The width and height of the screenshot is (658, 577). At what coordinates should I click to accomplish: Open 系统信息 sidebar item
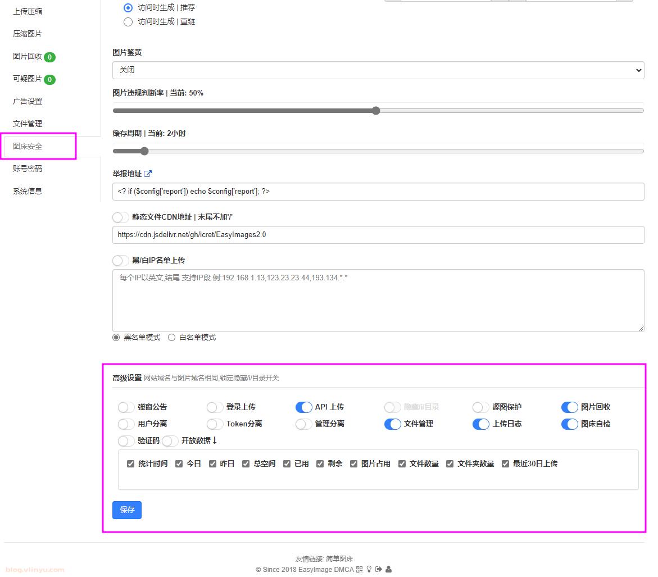point(28,191)
